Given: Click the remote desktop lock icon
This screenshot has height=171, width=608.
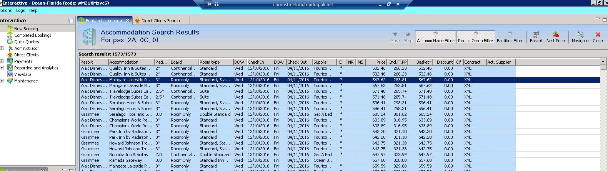Looking at the screenshot, I should 217,4.
